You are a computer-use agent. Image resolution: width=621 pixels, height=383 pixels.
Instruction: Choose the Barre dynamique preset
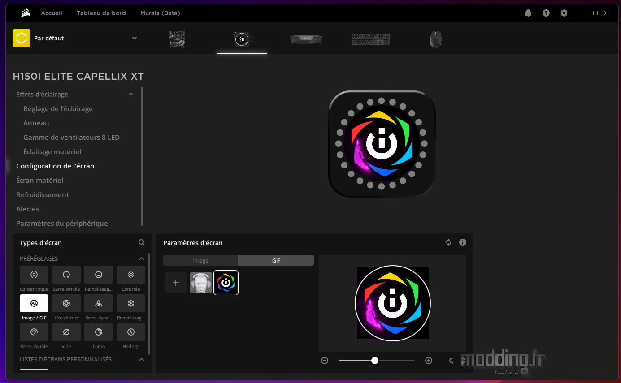pos(99,303)
